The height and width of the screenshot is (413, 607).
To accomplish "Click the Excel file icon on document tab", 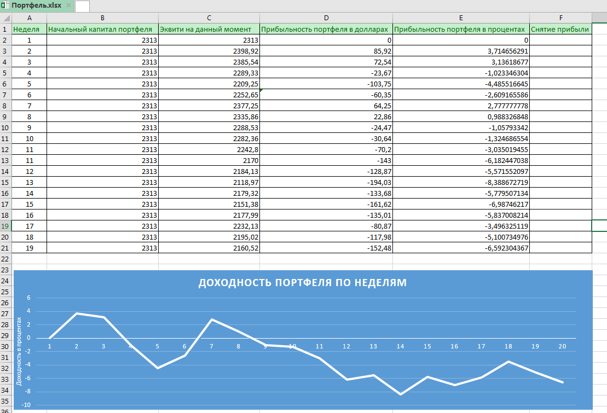I will (5, 5).
